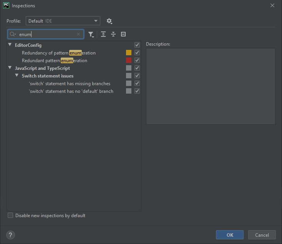
Task: Close the Inspections dialog window
Action: click(272, 6)
